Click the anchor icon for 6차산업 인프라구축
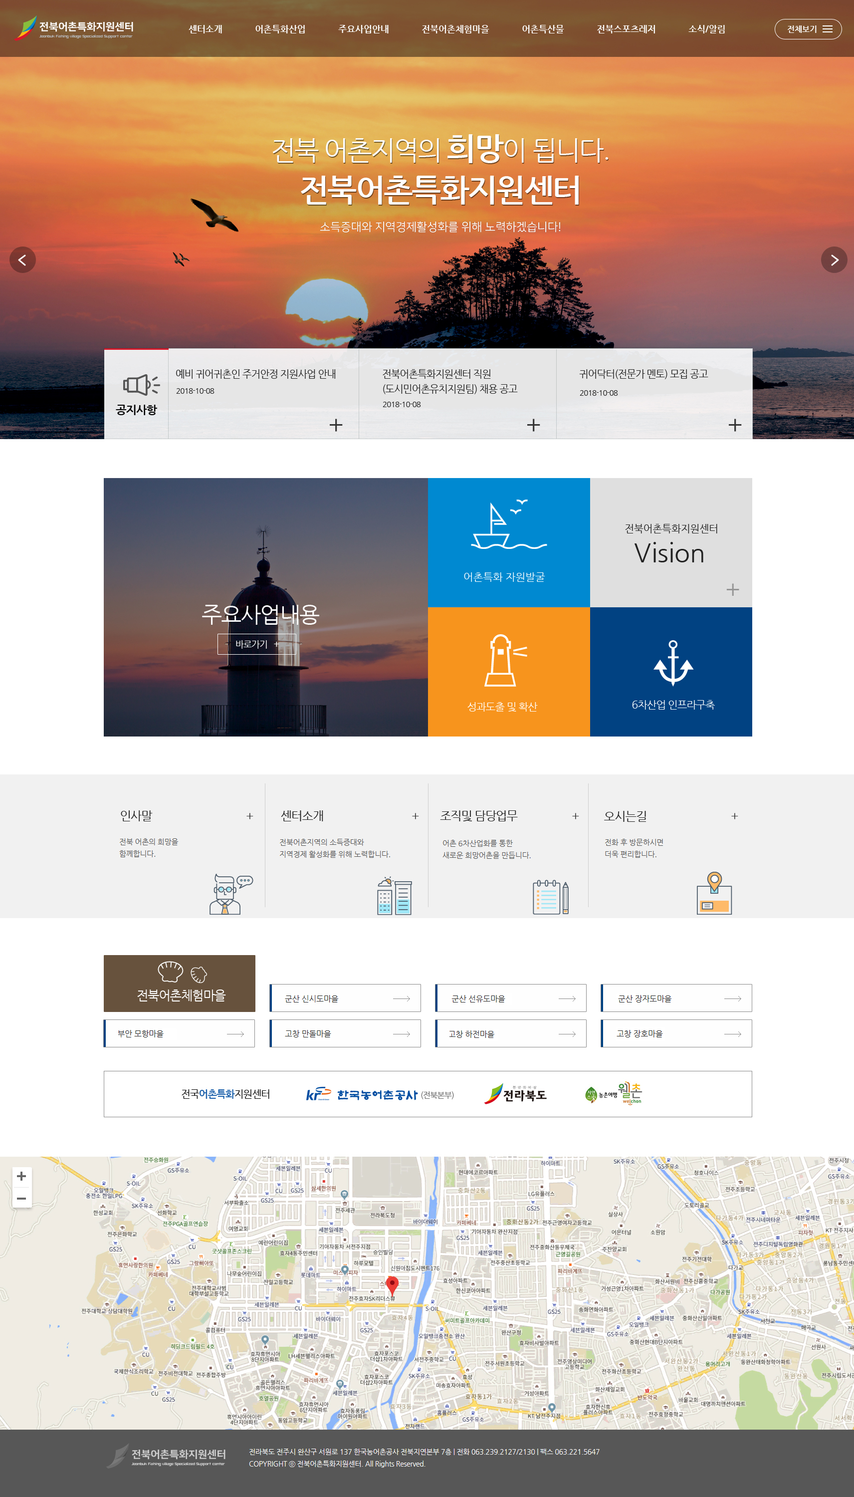Viewport: 854px width, 1497px height. (x=673, y=664)
